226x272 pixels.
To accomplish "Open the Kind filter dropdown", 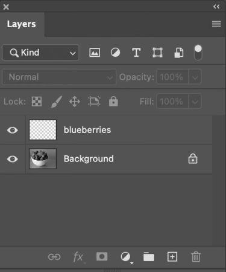I will (x=40, y=53).
